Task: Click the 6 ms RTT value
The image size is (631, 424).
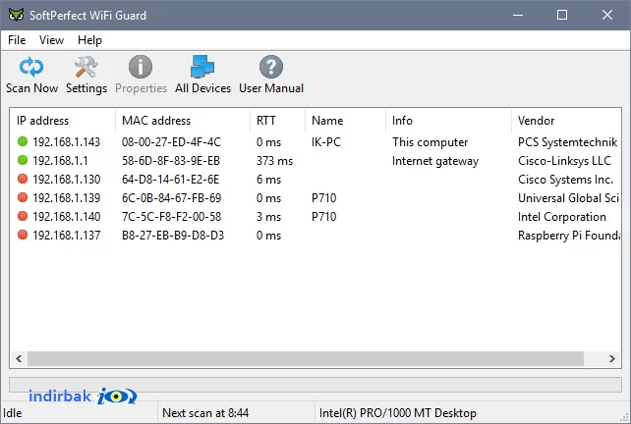Action: coord(269,180)
